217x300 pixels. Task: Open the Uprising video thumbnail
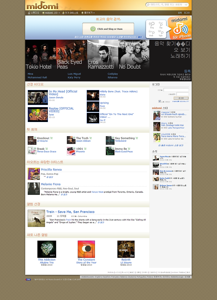pyautogui.click(x=93, y=107)
